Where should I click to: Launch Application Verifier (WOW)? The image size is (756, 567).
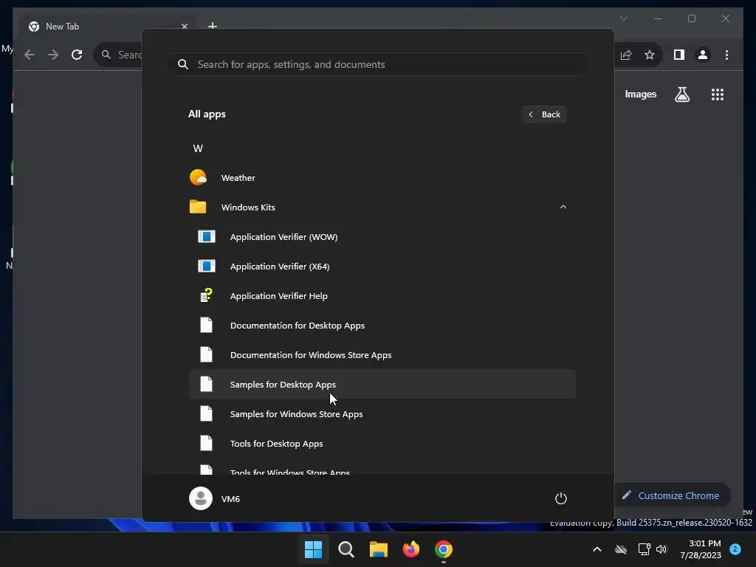tap(382, 237)
